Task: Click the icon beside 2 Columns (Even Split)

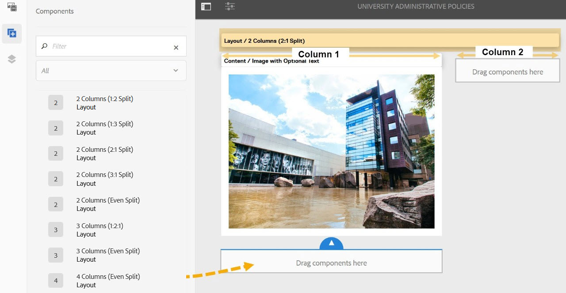Action: coord(56,204)
